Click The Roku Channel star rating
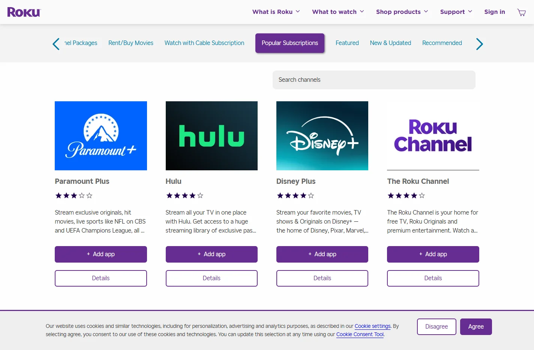534x350 pixels. pyautogui.click(x=406, y=195)
